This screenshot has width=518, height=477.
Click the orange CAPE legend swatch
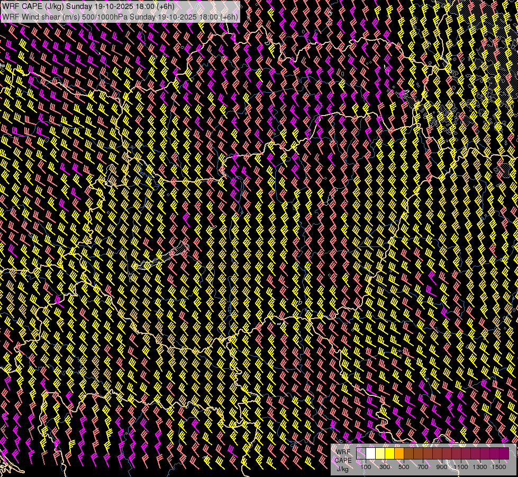click(399, 453)
